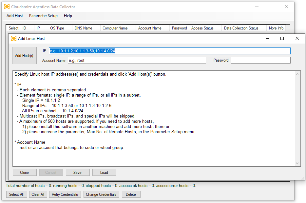306x203 pixels.
Task: Open the Add Host menu
Action: [15, 16]
